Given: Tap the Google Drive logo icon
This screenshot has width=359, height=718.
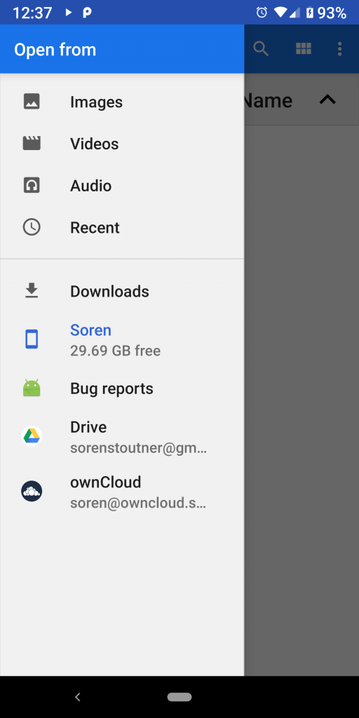Looking at the screenshot, I should coord(32,436).
